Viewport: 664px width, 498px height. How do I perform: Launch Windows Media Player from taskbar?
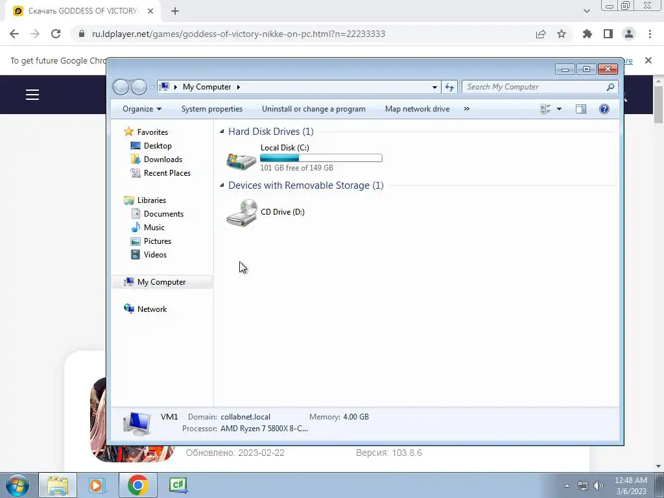coord(97,485)
